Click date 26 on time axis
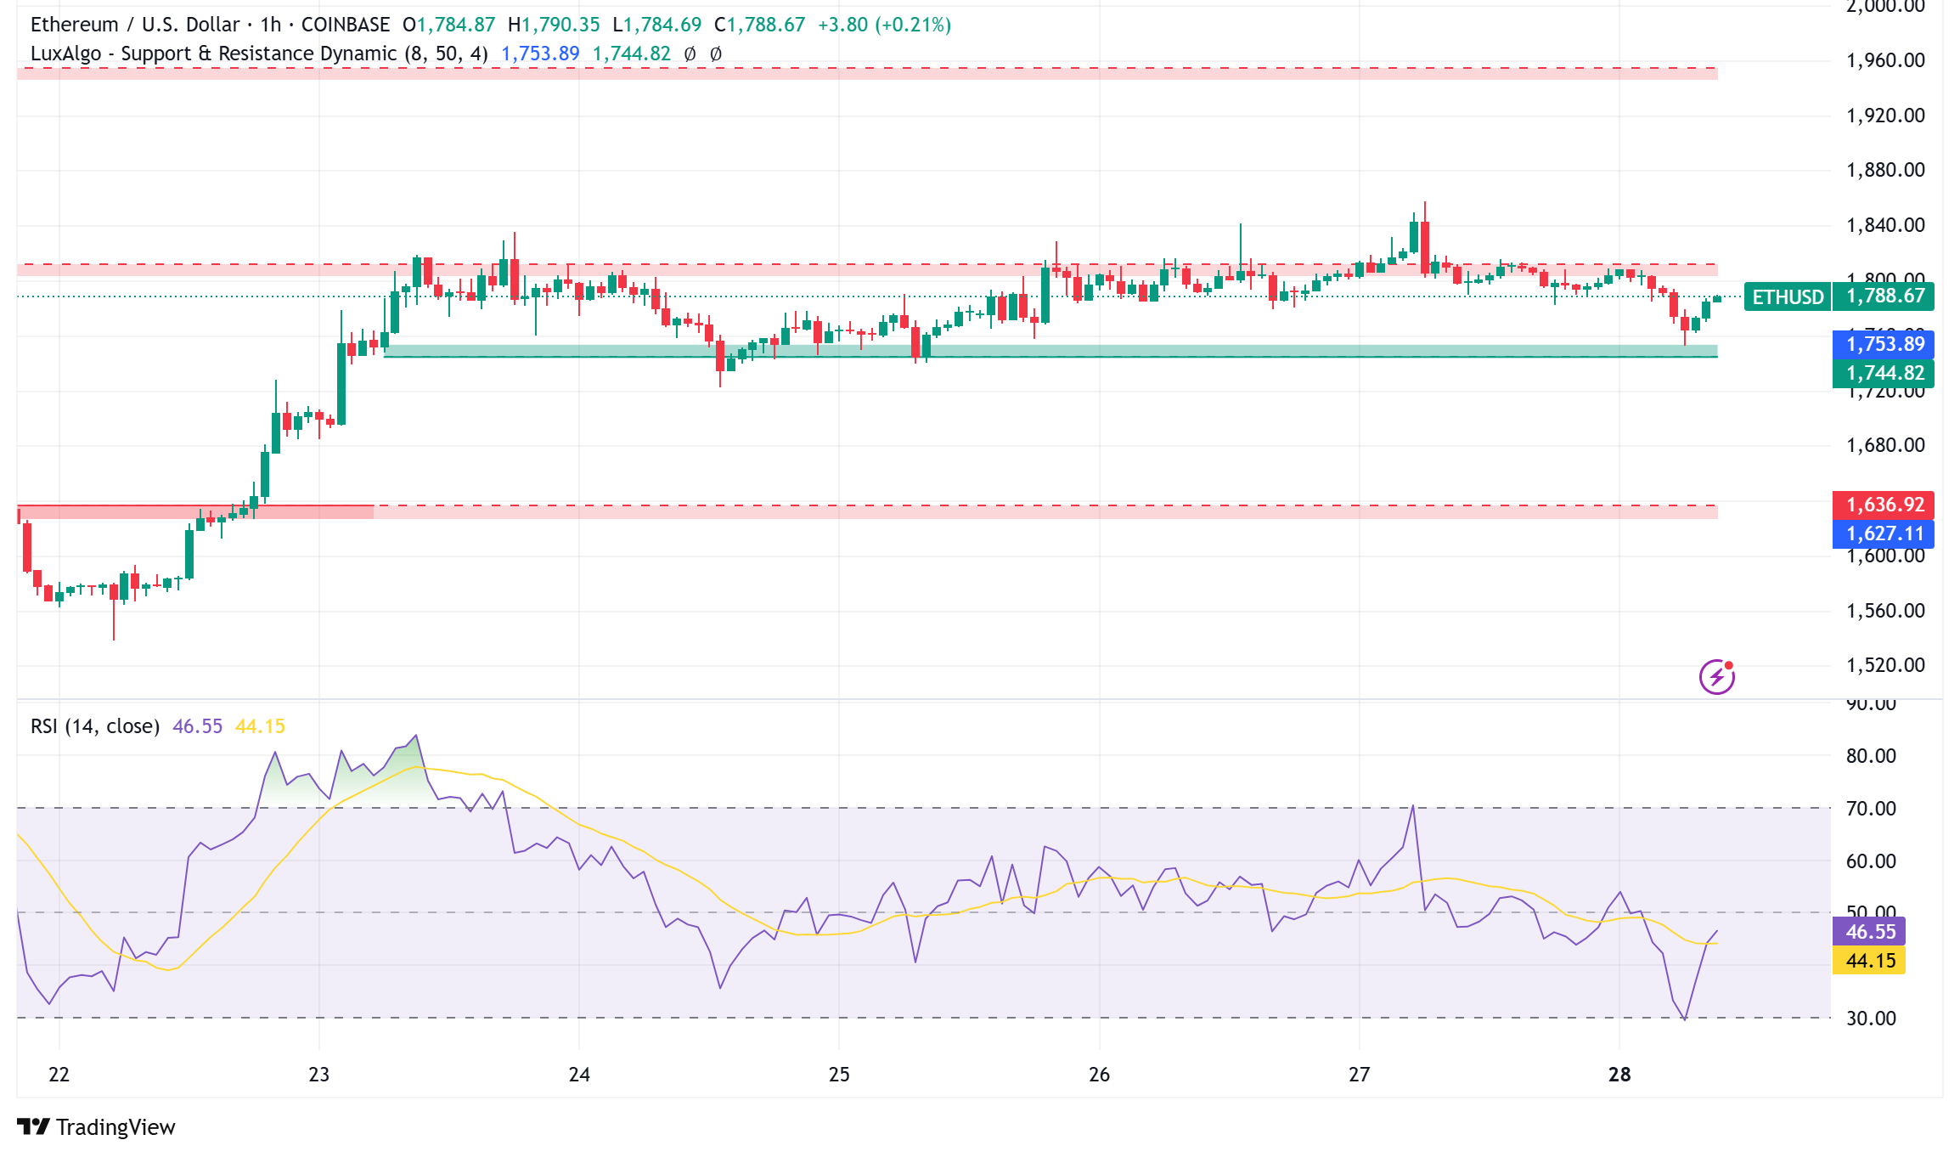The image size is (1960, 1157). [x=1099, y=1075]
